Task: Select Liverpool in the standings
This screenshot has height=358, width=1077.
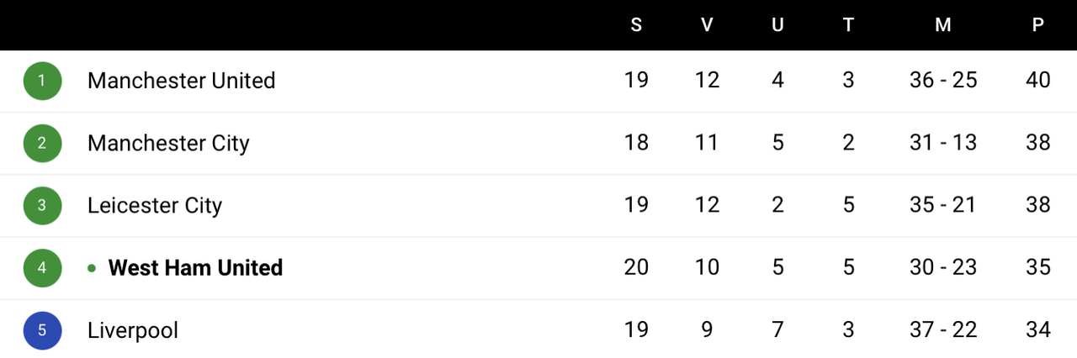Action: click(133, 330)
